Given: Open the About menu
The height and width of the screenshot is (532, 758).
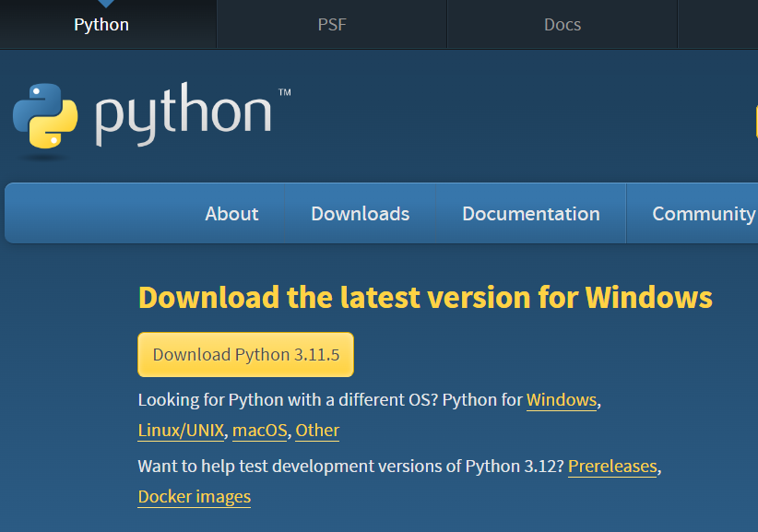Looking at the screenshot, I should [x=231, y=214].
